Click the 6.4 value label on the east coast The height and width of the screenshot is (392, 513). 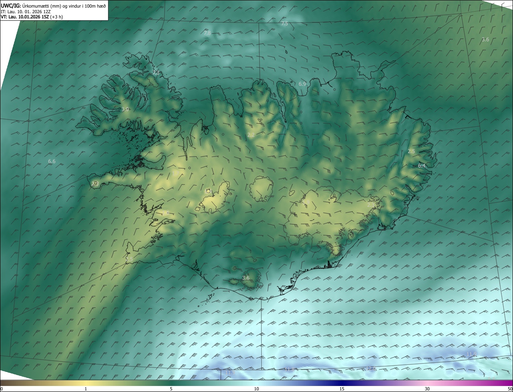tap(422, 166)
